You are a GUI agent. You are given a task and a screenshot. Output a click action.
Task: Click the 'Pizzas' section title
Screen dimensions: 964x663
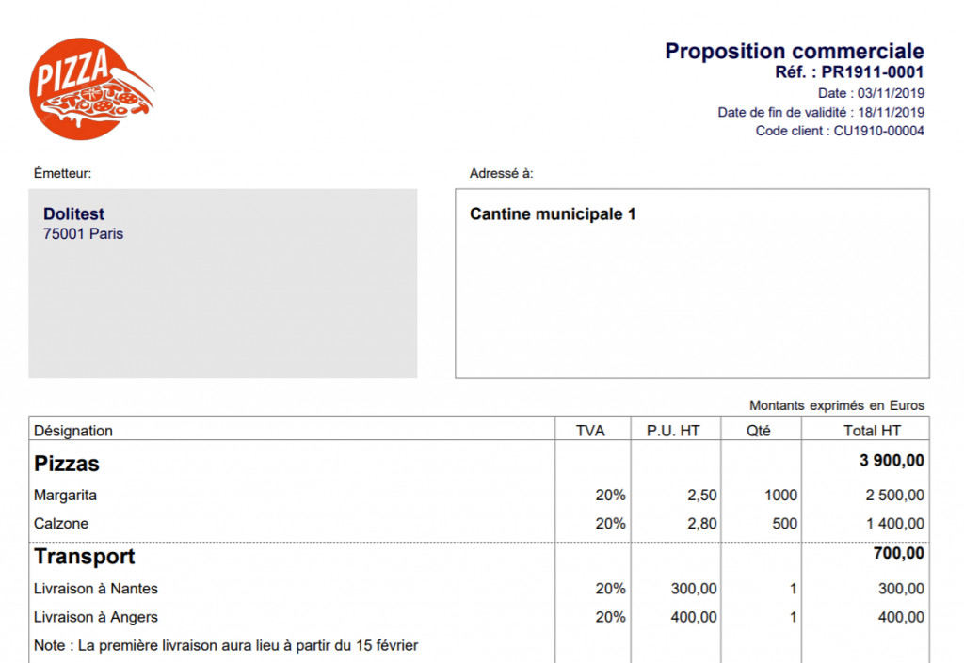(67, 464)
